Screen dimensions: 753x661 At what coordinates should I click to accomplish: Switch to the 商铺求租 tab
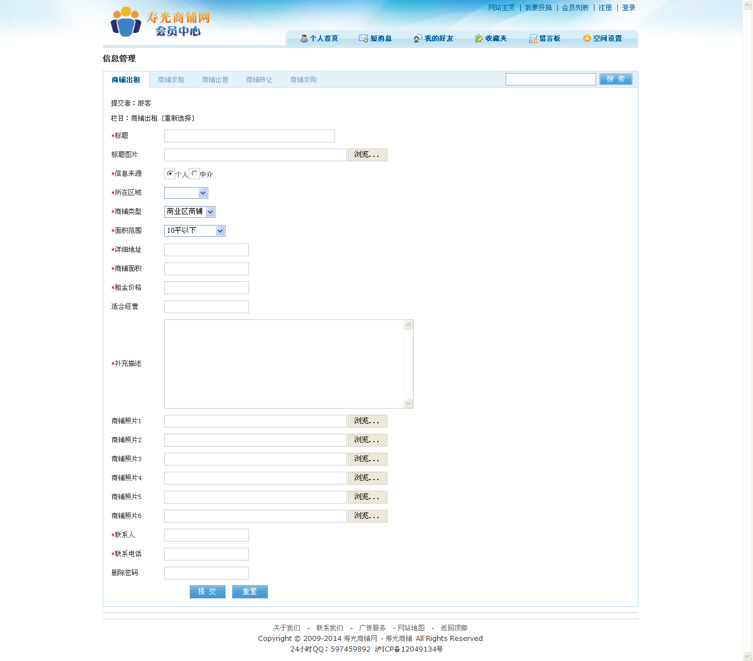click(x=171, y=80)
